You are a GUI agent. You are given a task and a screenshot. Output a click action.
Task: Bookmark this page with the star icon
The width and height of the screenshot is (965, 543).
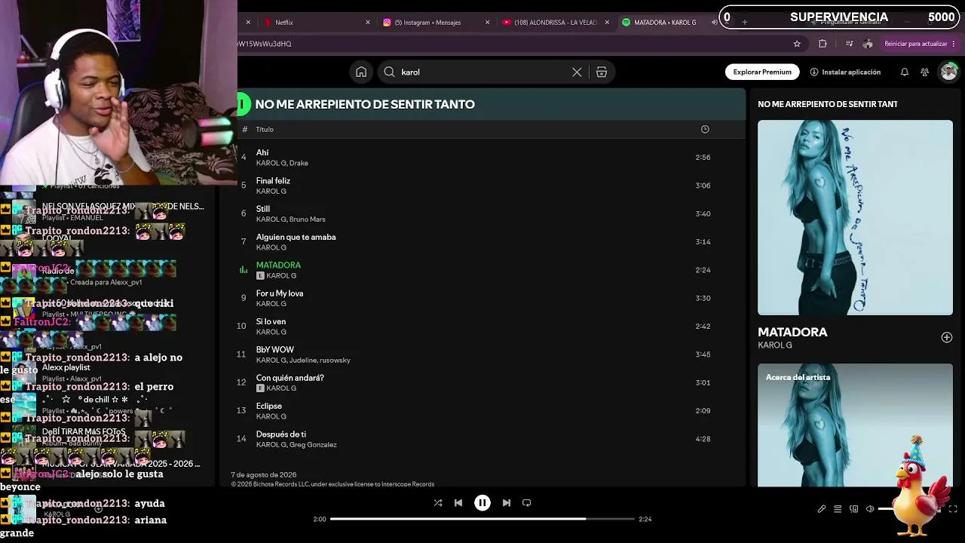point(797,44)
